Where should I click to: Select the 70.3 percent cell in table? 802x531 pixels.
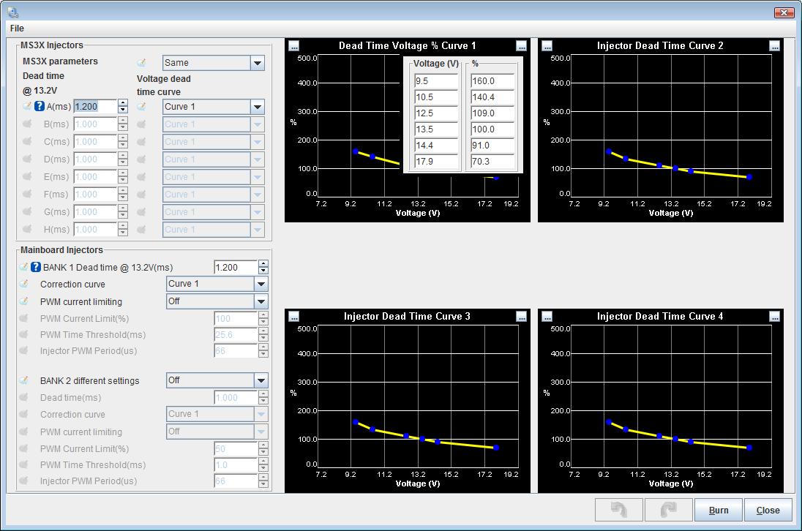coord(492,162)
